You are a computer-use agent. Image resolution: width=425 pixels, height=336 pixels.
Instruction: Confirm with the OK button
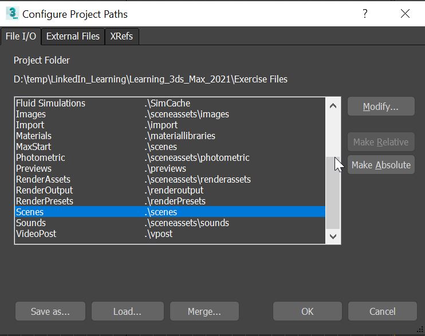point(308,311)
